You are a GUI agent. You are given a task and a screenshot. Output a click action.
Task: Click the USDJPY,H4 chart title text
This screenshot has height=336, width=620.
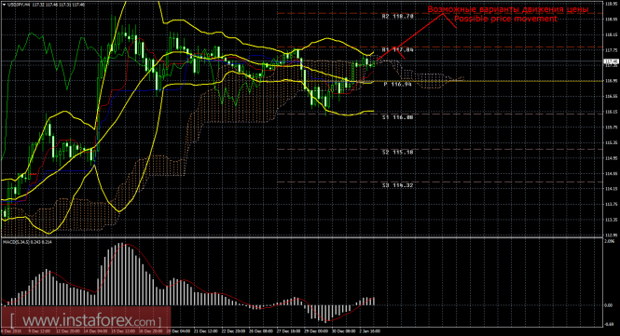[18, 5]
